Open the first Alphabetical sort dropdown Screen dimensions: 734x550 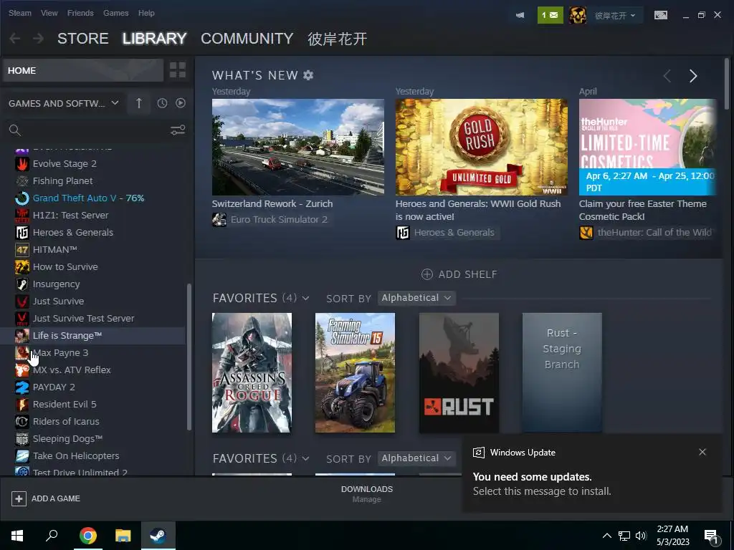tap(416, 298)
